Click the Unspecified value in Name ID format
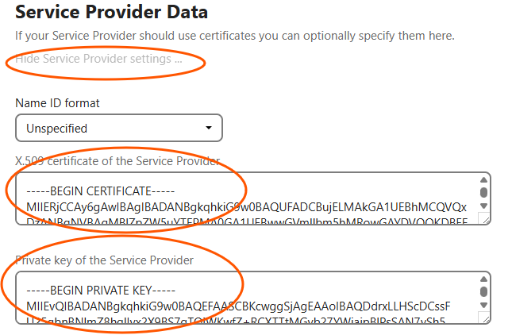The width and height of the screenshot is (512, 335). click(x=57, y=128)
